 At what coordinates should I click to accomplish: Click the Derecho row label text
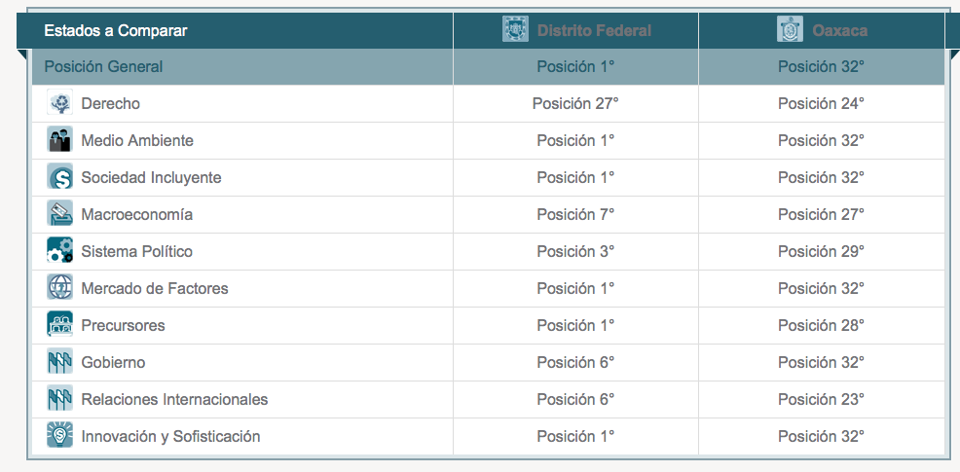click(110, 103)
